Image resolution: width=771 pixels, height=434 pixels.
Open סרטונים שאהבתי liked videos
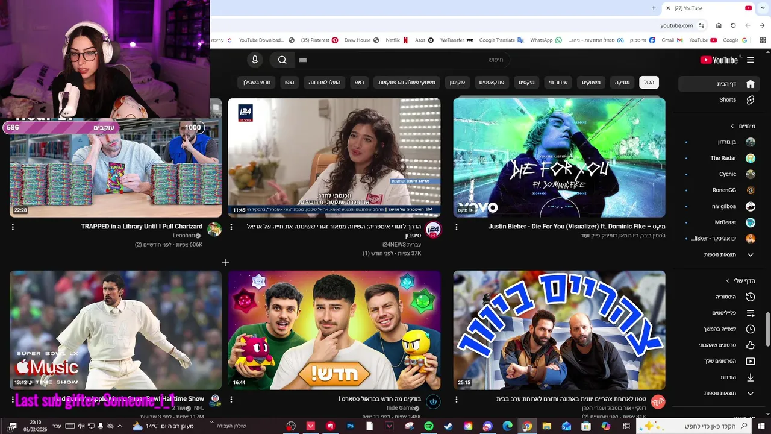tap(720, 345)
